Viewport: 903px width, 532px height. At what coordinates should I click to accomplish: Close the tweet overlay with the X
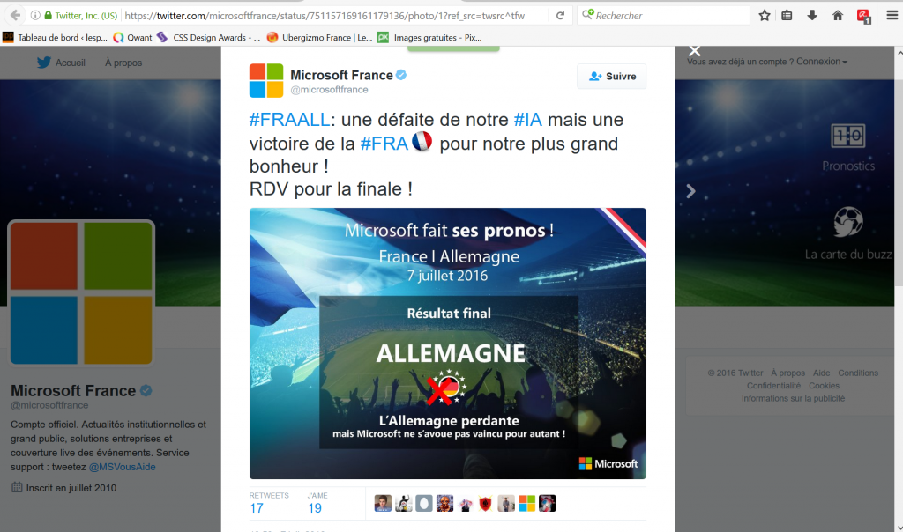[x=695, y=51]
